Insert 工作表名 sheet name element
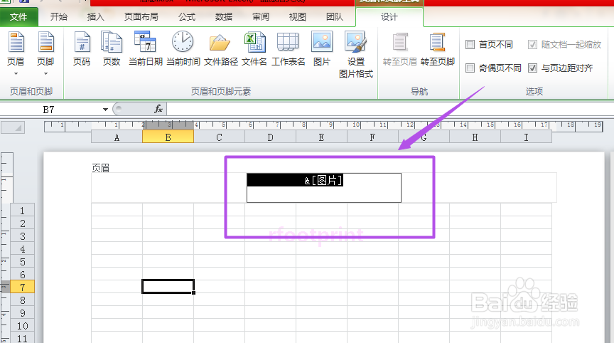 (289, 49)
